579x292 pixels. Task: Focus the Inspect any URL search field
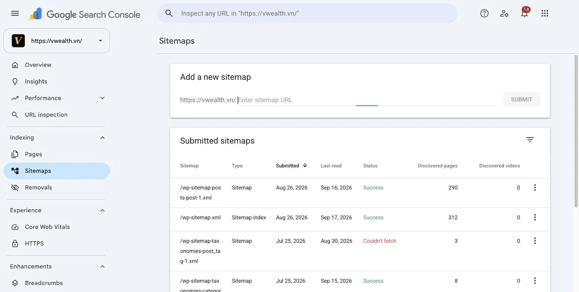[307, 13]
